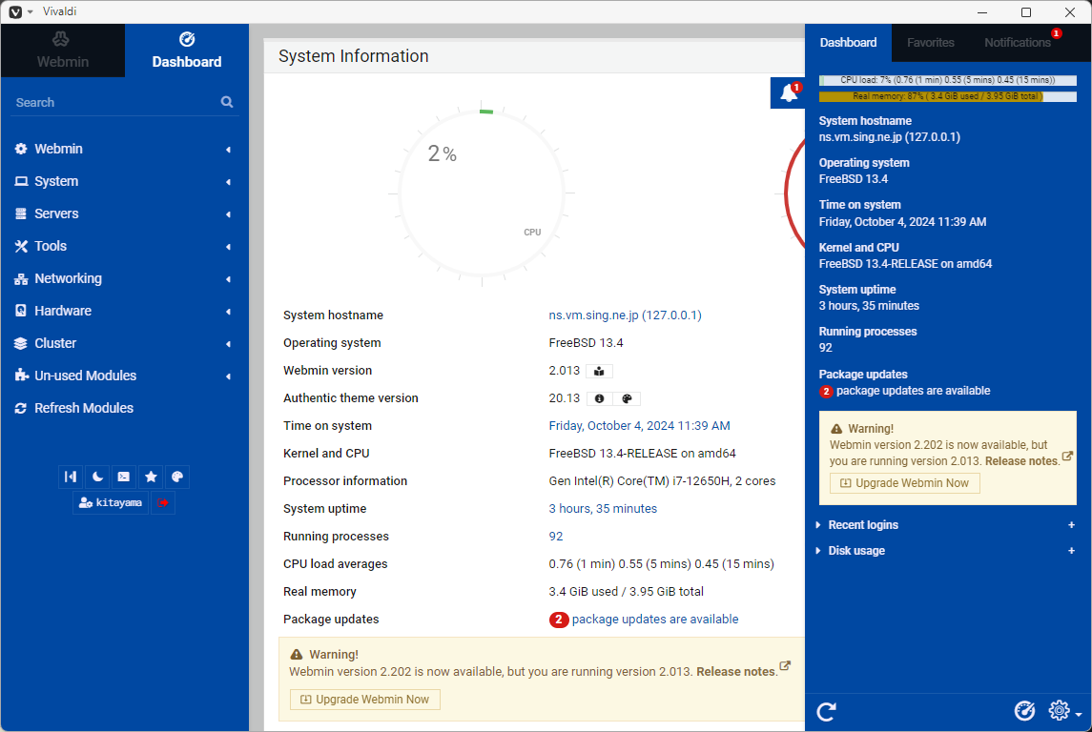
Task: Expand the Hardware menu category
Action: pos(124,311)
